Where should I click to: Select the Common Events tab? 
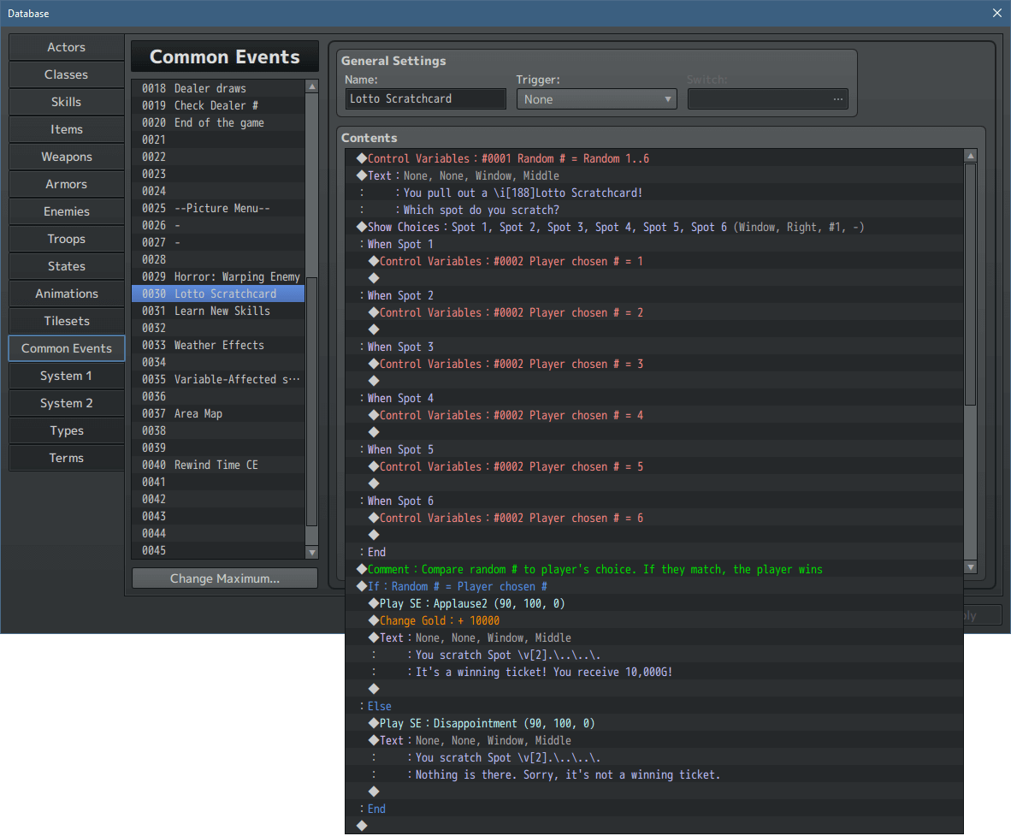pos(67,348)
